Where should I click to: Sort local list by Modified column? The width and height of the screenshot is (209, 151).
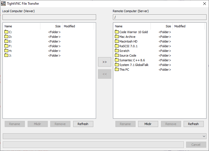click(x=78, y=26)
